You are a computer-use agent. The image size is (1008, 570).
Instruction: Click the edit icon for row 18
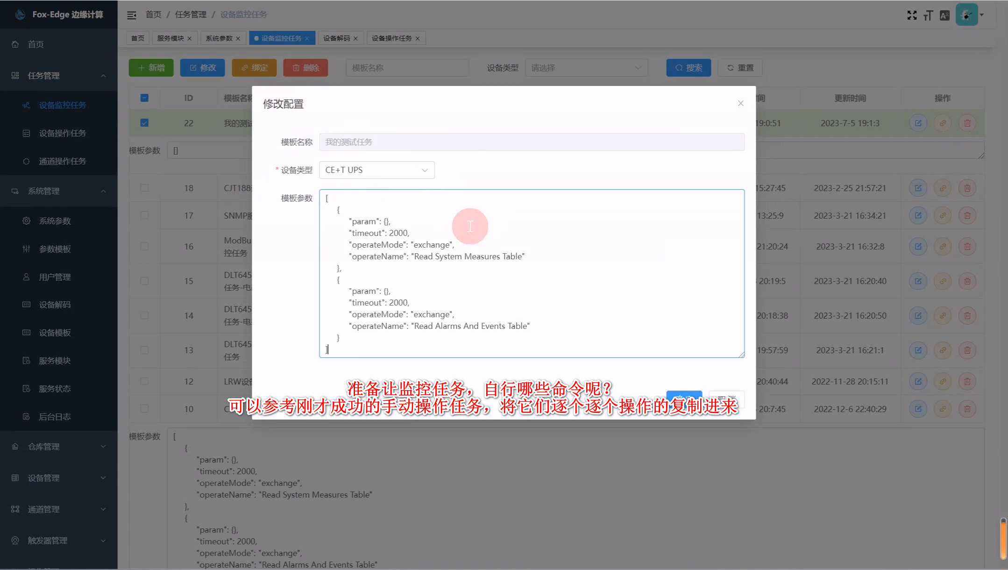pos(918,188)
